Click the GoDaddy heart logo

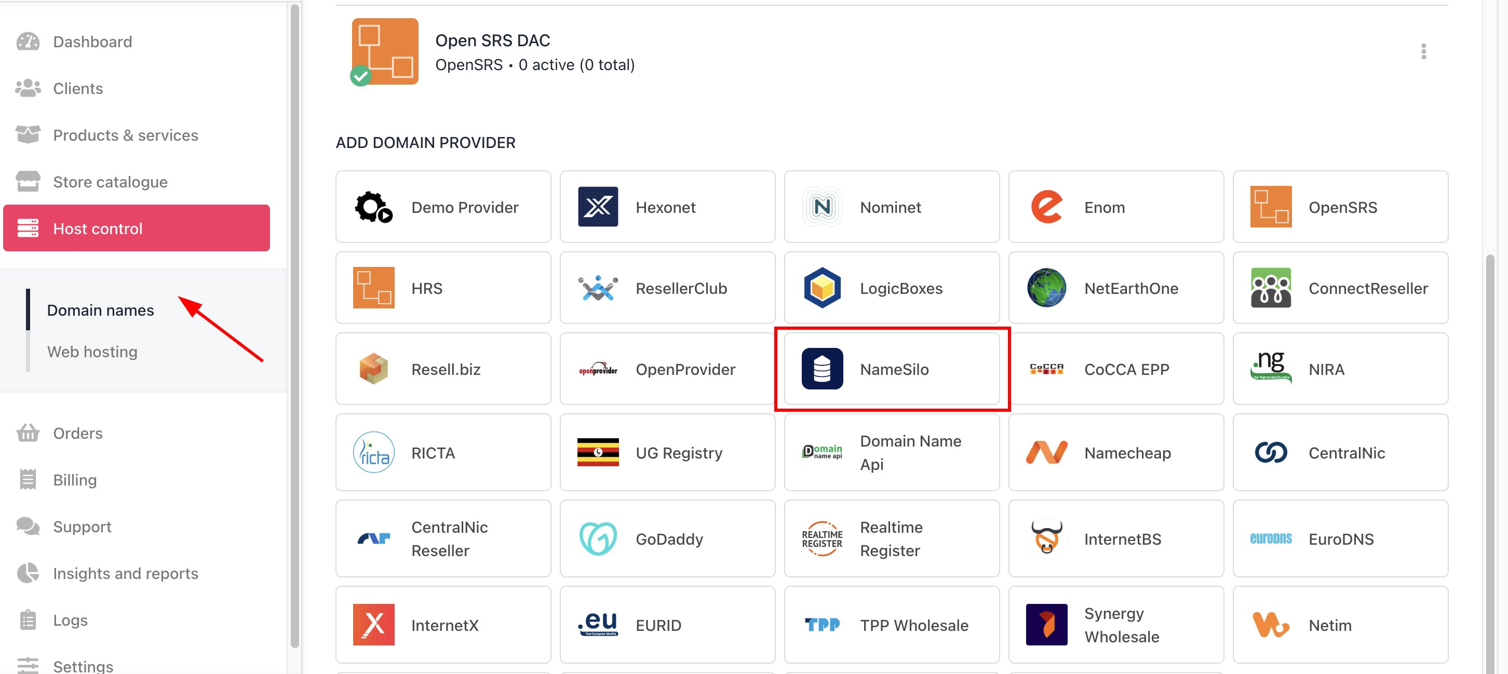(x=598, y=538)
